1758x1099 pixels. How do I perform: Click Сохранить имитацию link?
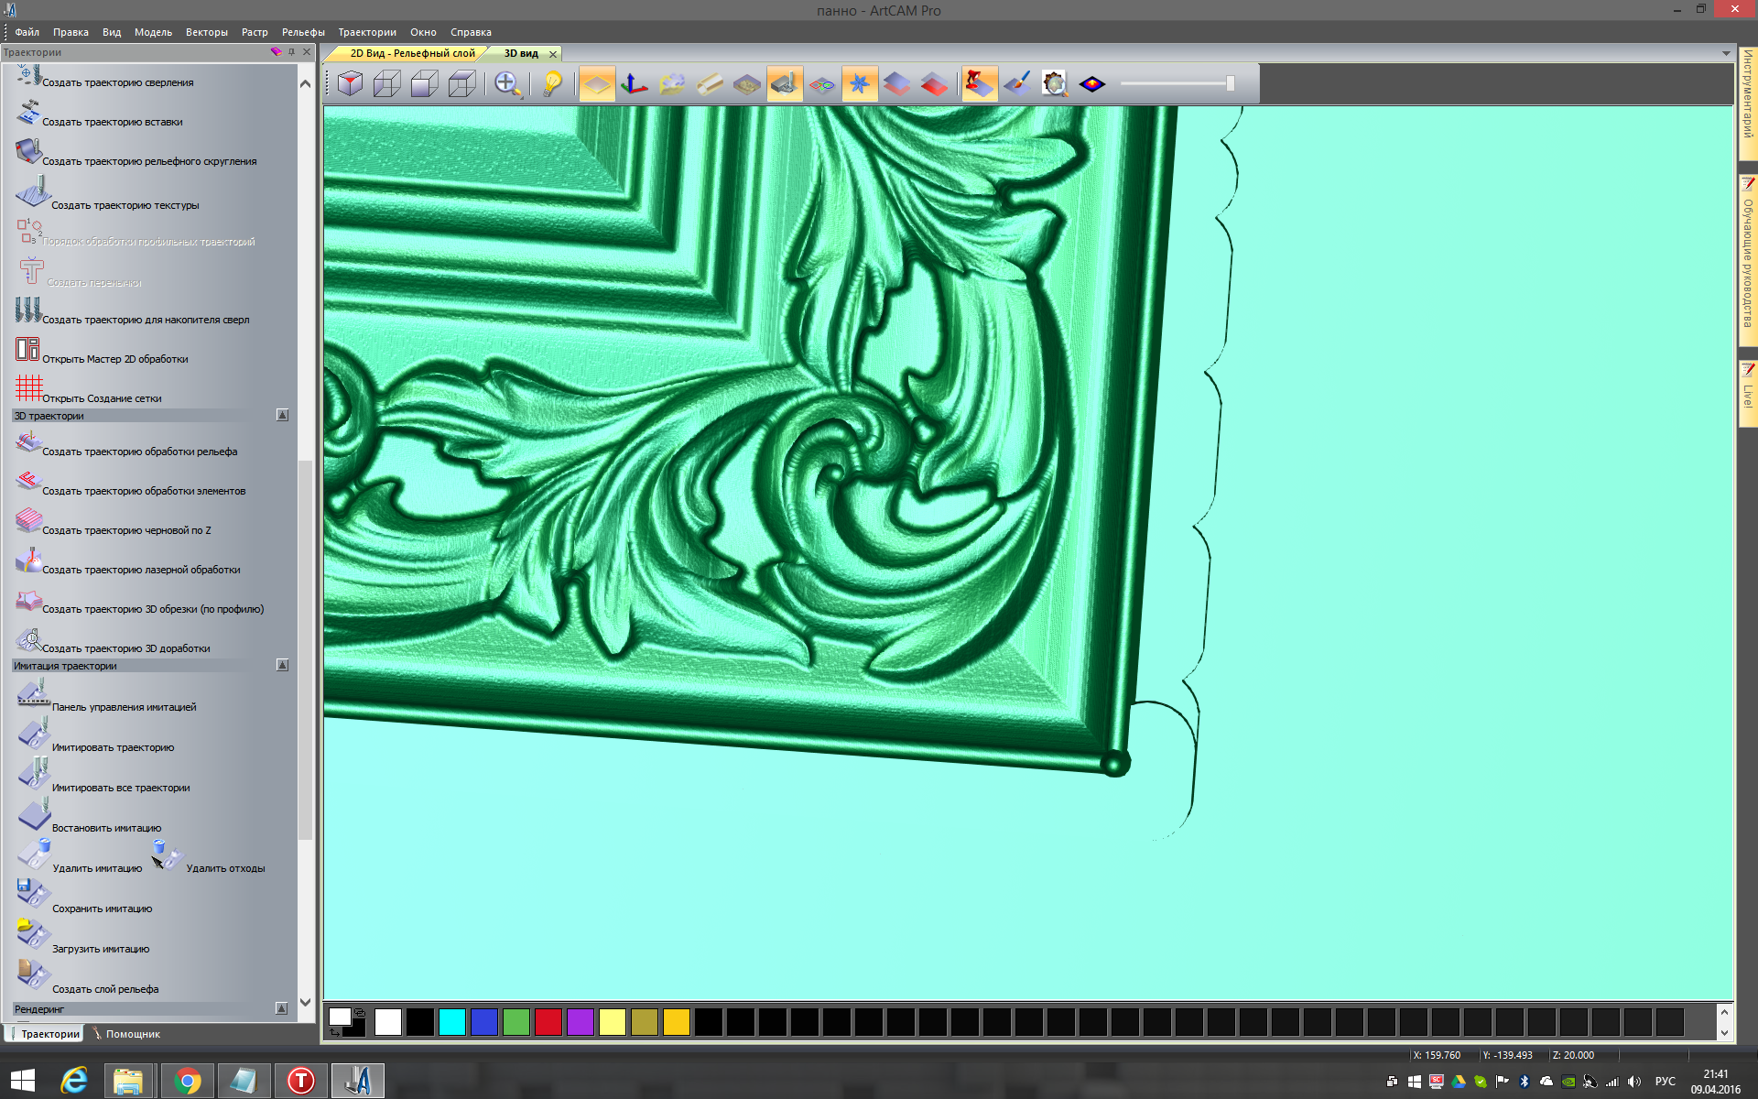pyautogui.click(x=102, y=909)
